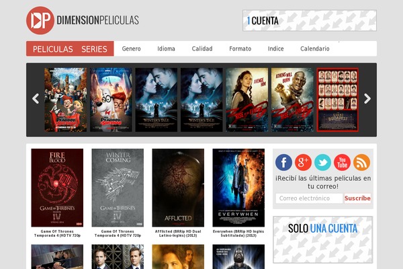Open the poster with two men in suits
This screenshot has height=269, width=403.
(x=118, y=257)
